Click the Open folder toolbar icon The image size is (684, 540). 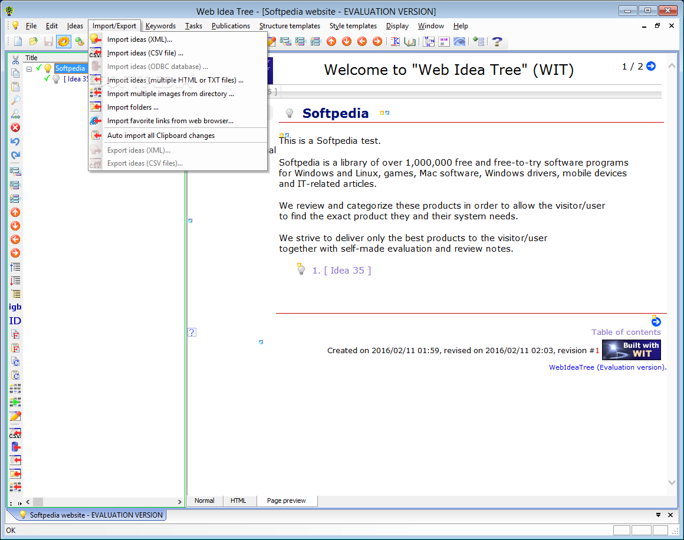33,41
